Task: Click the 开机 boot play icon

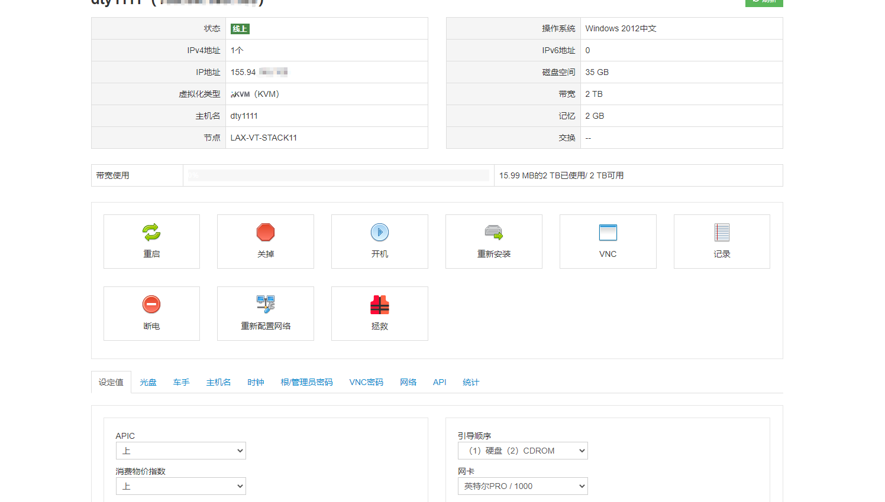Action: click(379, 232)
